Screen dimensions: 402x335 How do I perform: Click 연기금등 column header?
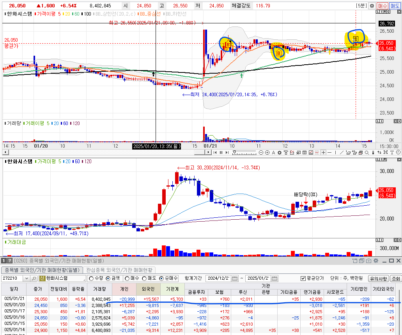pos(312,292)
